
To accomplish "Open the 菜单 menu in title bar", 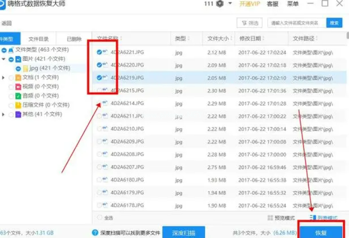I will click(x=292, y=4).
